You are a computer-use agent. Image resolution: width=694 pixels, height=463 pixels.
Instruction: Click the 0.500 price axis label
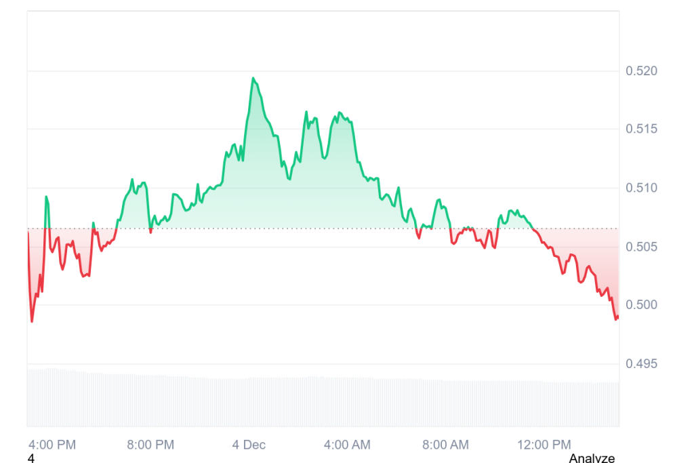640,305
